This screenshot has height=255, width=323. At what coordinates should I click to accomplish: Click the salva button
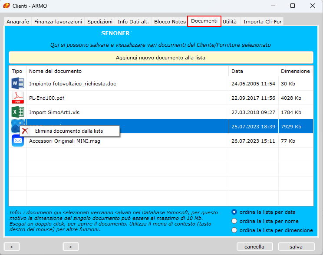pyautogui.click(x=296, y=247)
